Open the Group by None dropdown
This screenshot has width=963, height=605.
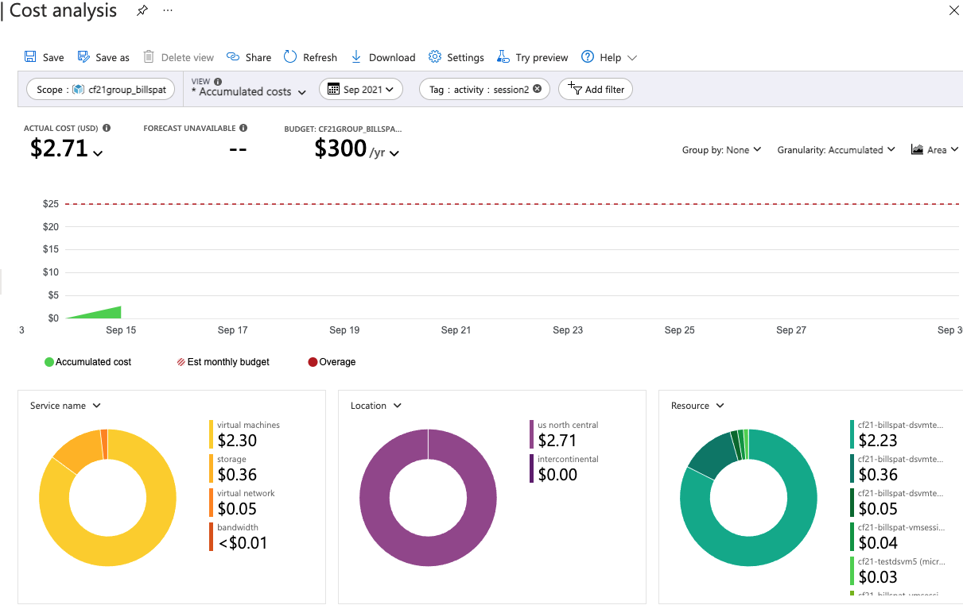722,149
